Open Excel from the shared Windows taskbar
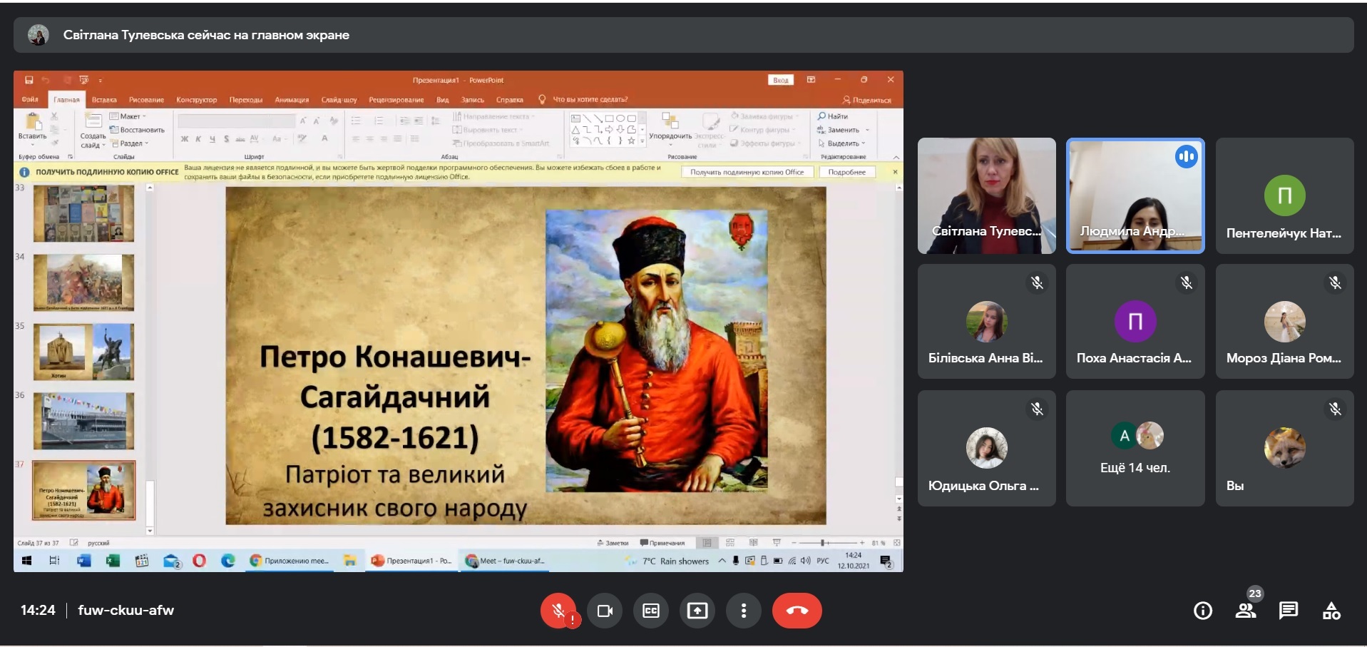Image resolution: width=1367 pixels, height=647 pixels. (113, 561)
